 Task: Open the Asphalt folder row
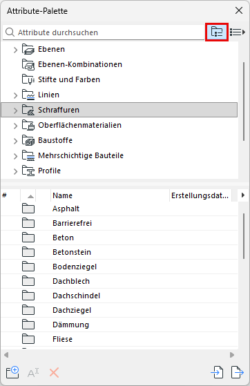[119, 209]
